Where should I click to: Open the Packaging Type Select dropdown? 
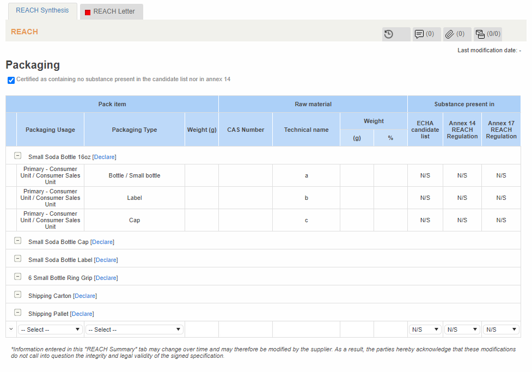coord(134,329)
